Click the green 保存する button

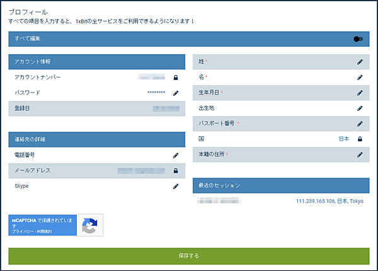[x=189, y=256]
